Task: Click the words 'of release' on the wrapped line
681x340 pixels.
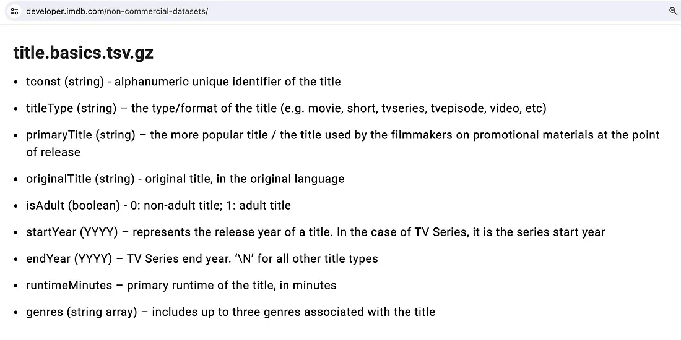Action: click(53, 152)
